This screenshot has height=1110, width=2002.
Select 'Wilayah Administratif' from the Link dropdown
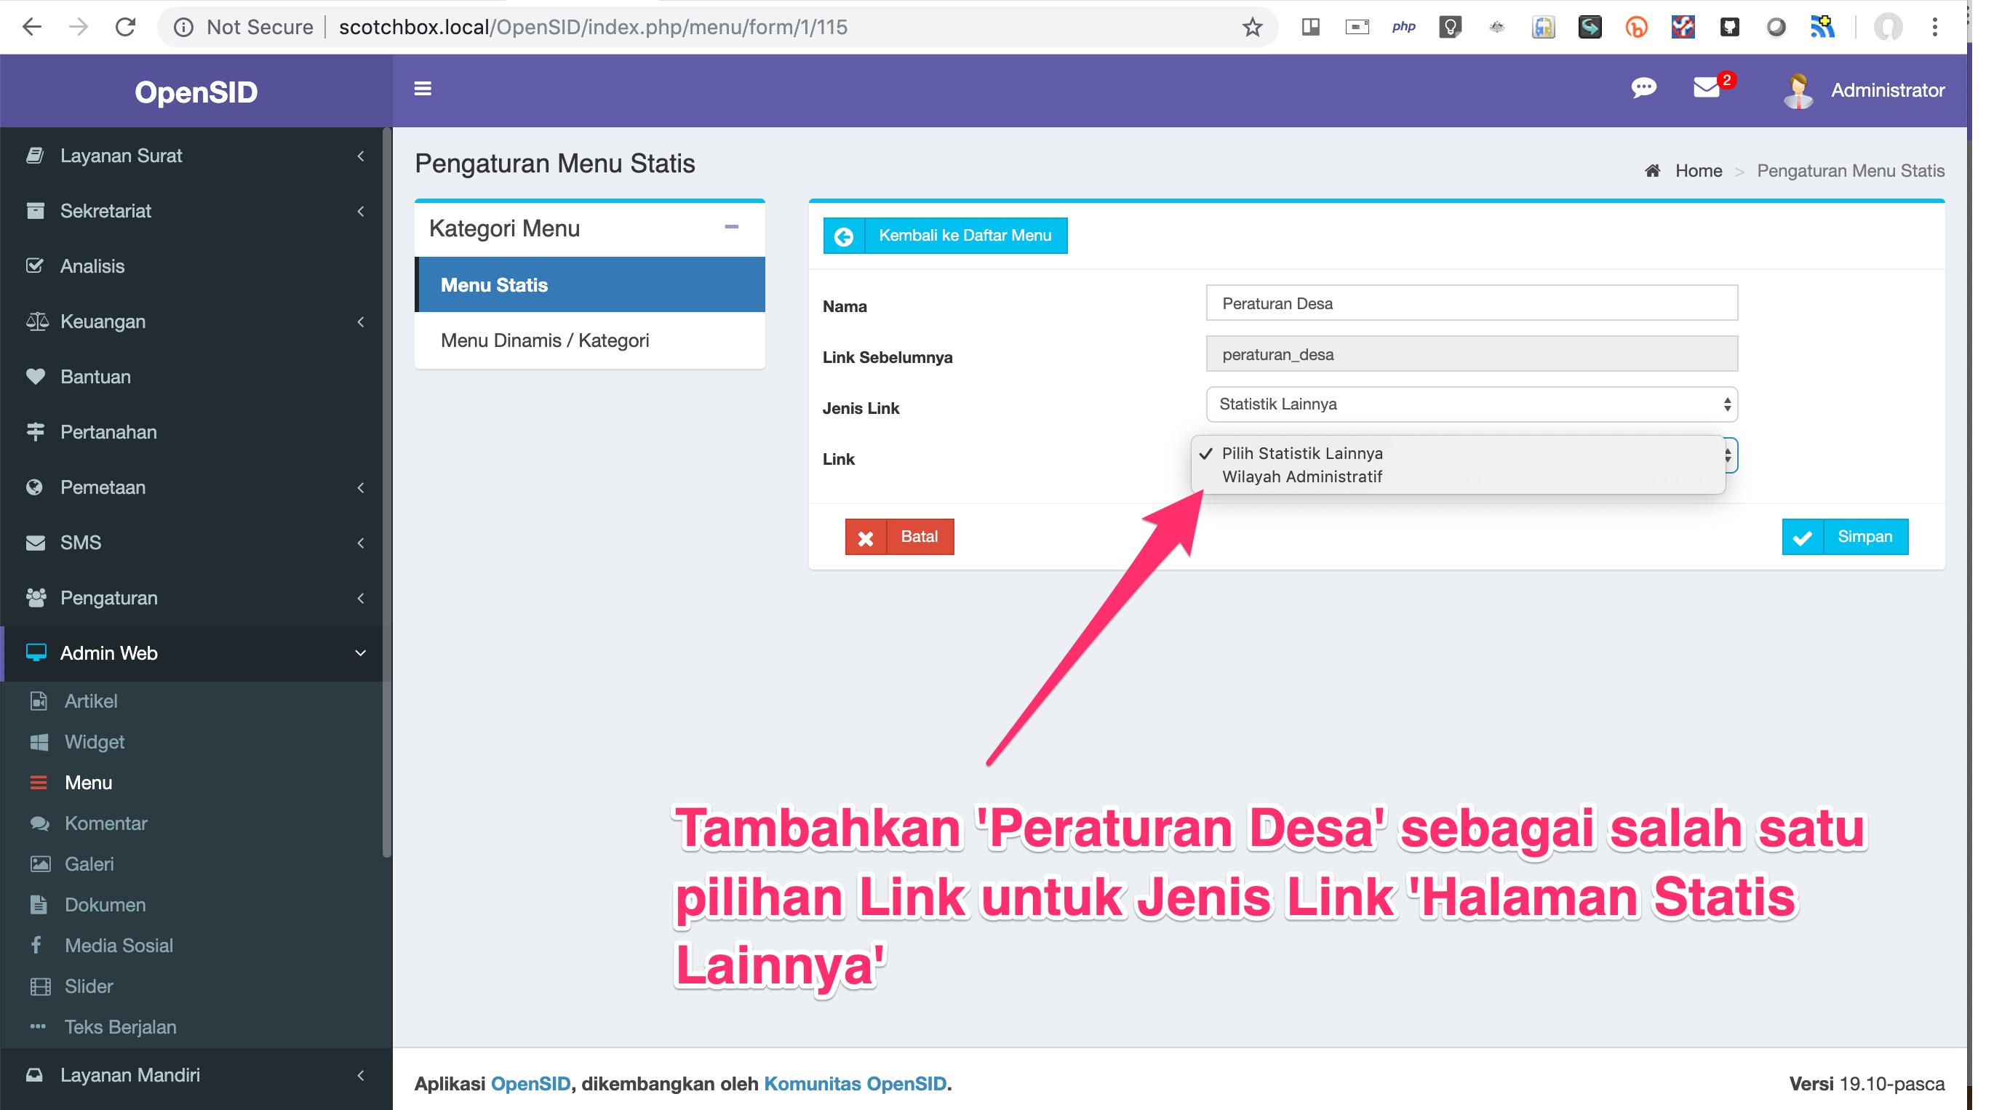1303,476
